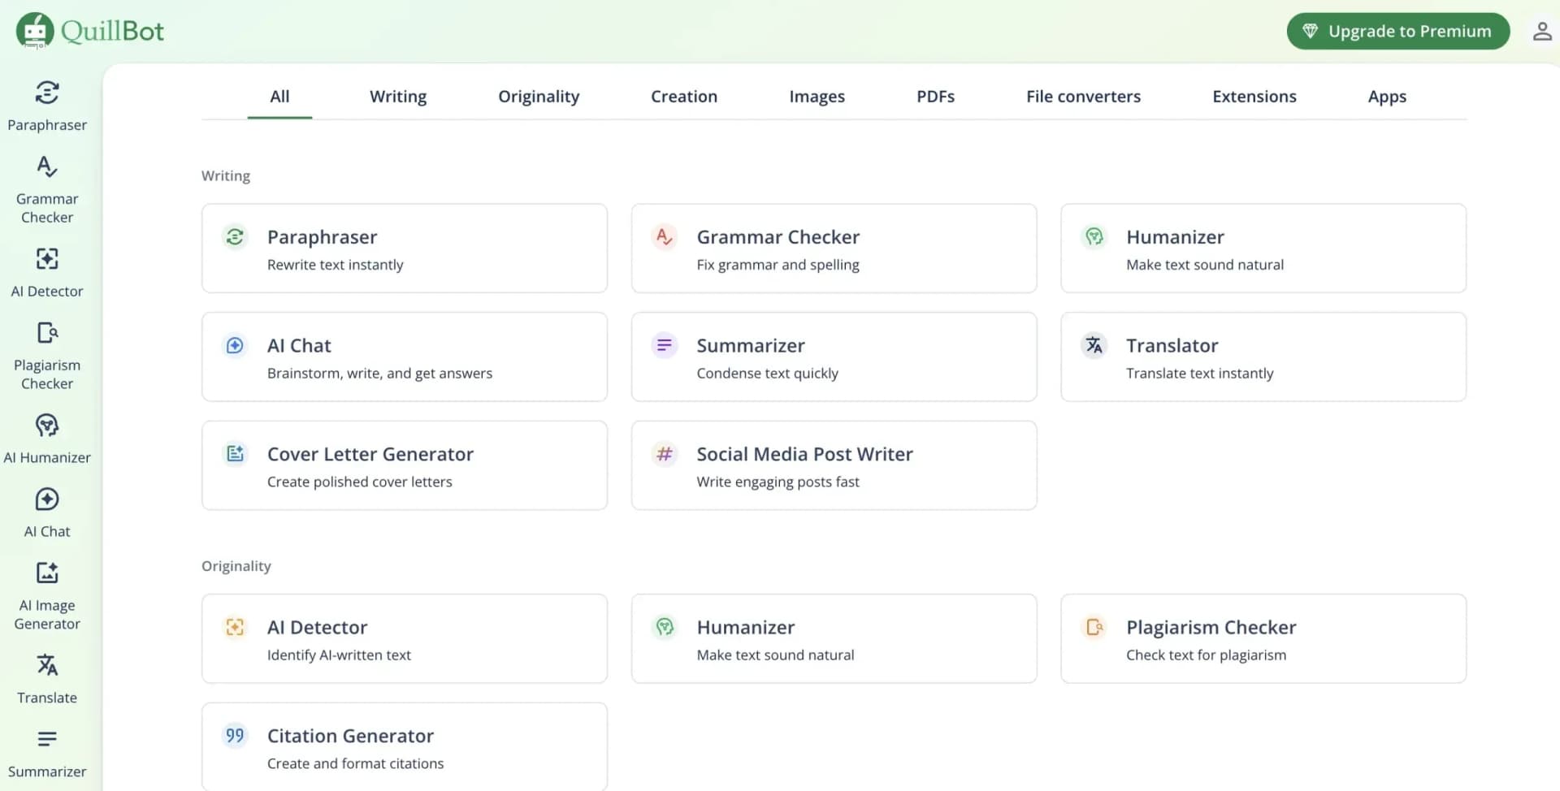The height and width of the screenshot is (791, 1560).
Task: Open the user account profile icon
Action: (x=1541, y=31)
